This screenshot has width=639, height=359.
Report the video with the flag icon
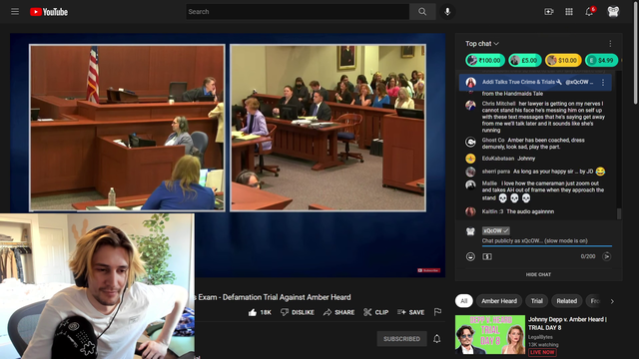[437, 312]
